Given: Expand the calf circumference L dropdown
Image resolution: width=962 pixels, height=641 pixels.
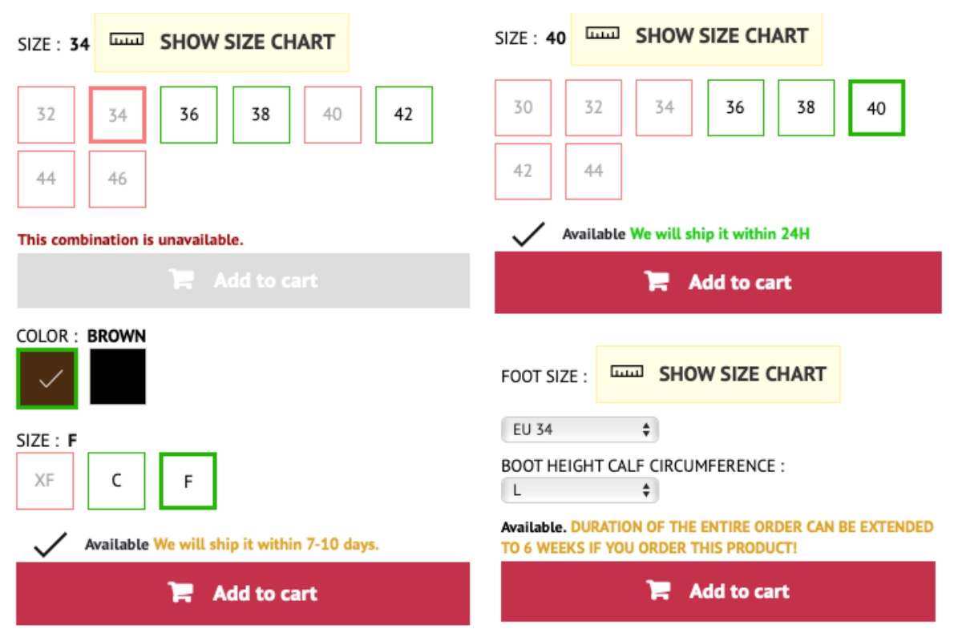Looking at the screenshot, I should pyautogui.click(x=580, y=490).
